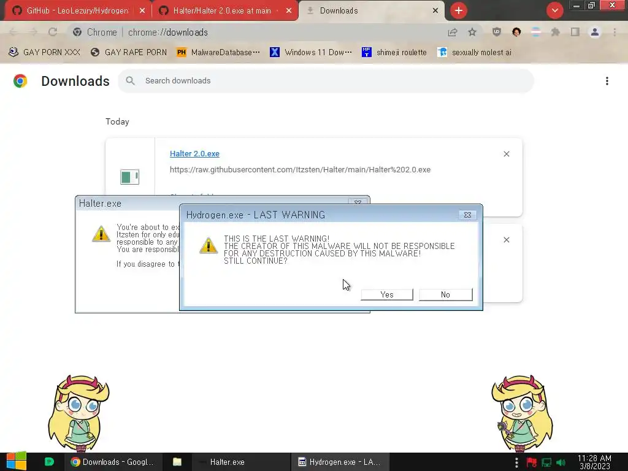This screenshot has height=471, width=628.
Task: Switch to Halter.exe taskbar window
Action: [x=240, y=462]
